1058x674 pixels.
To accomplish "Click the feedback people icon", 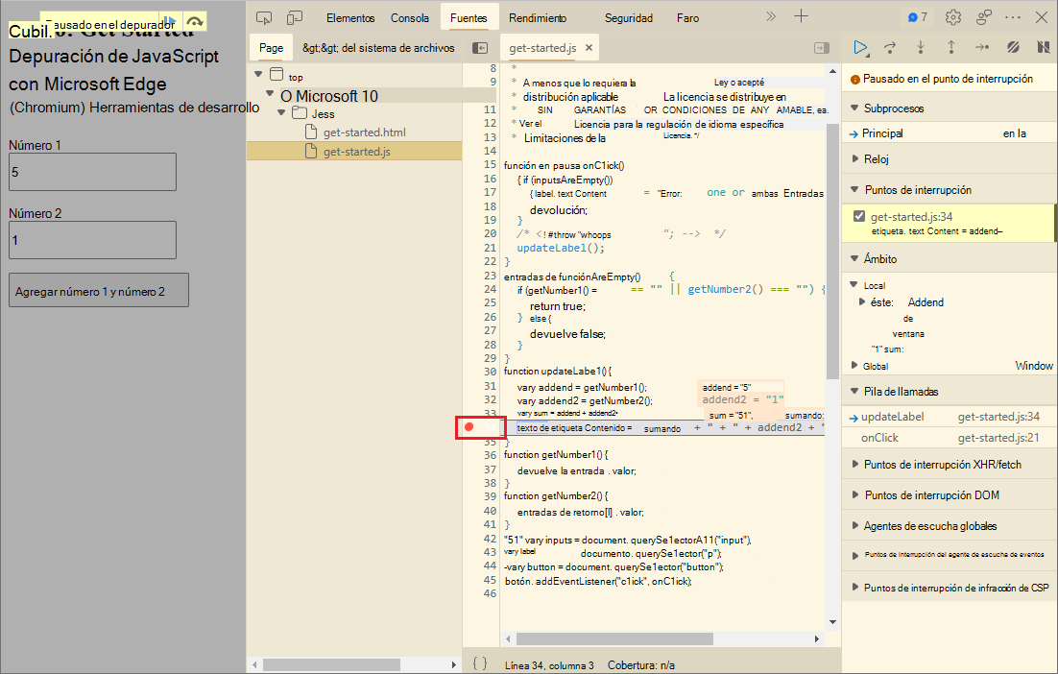I will [984, 17].
